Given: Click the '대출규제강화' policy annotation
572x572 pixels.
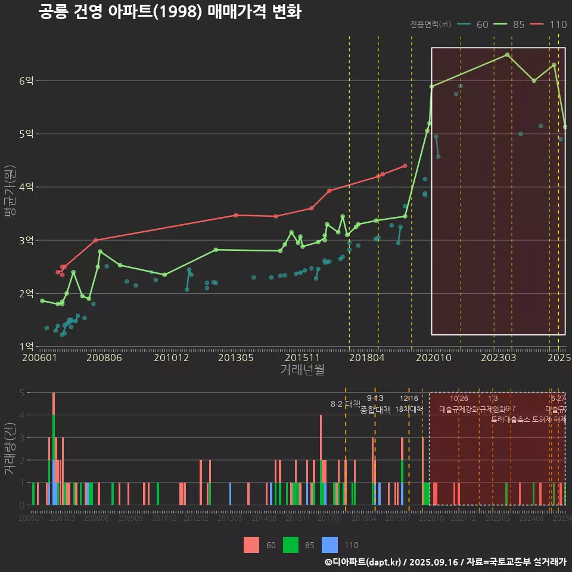Looking at the screenshot, I should (x=459, y=409).
